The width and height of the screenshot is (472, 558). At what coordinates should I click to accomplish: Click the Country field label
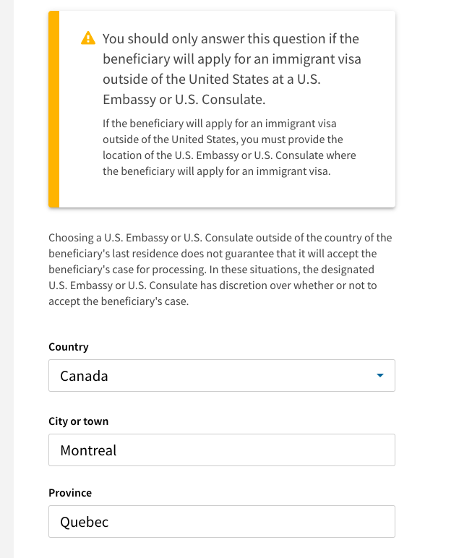(69, 347)
